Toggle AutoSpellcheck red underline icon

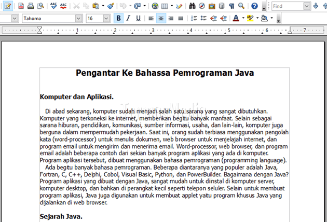point(63,6)
